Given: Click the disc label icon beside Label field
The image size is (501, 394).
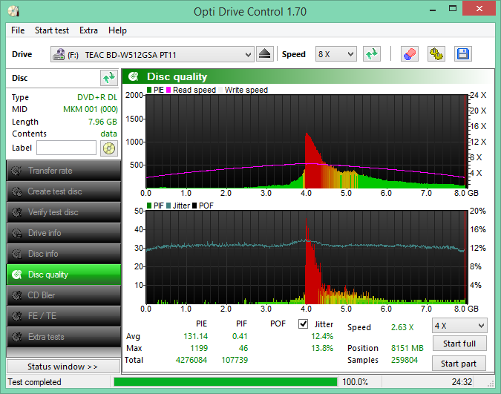Looking at the screenshot, I should point(109,148).
